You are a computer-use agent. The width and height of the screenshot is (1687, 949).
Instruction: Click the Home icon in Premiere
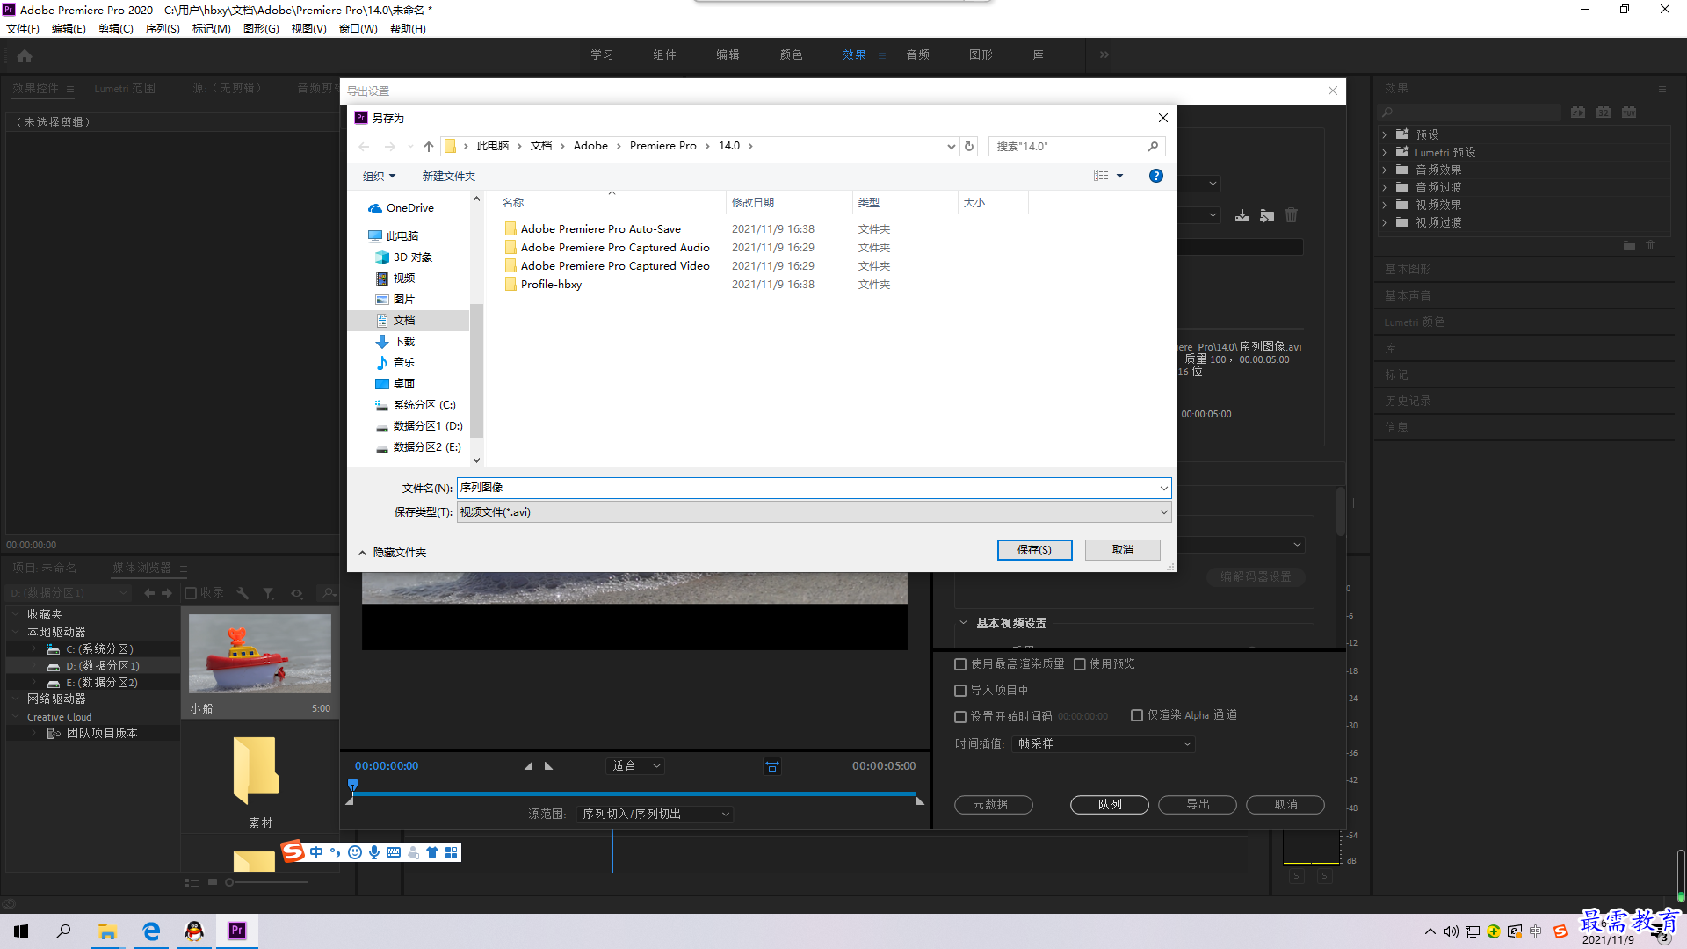point(25,55)
